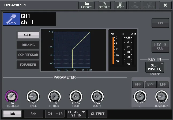Select the DECAY knob
Viewport: 173px width, 120px height.
(x=97, y=96)
